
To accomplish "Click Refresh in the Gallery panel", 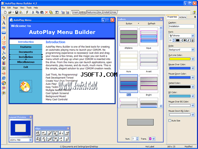I will point(151,24).
